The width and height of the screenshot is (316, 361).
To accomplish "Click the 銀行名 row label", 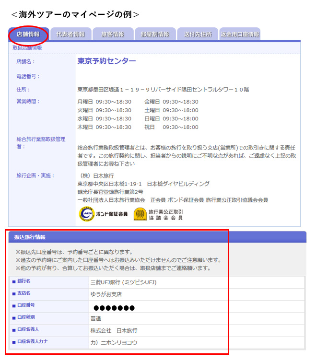I will coord(24,281).
